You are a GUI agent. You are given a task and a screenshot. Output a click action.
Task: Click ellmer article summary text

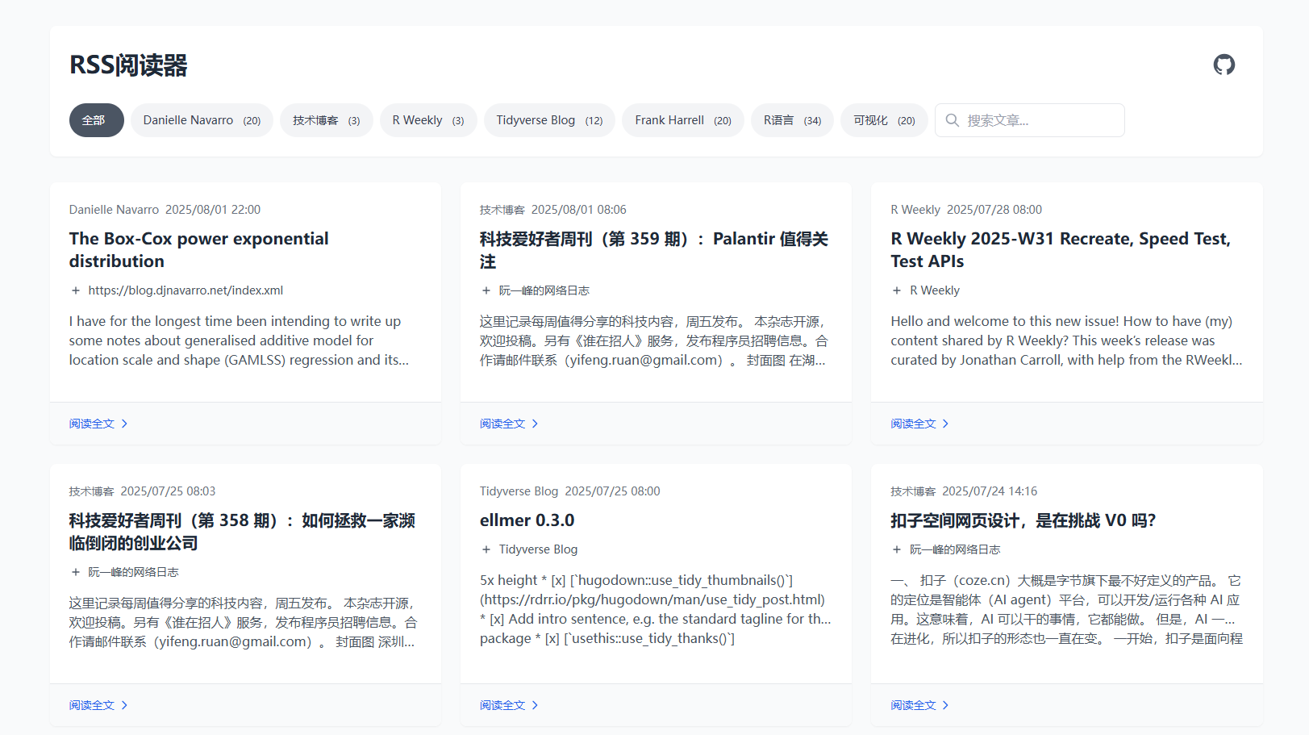pyautogui.click(x=656, y=609)
